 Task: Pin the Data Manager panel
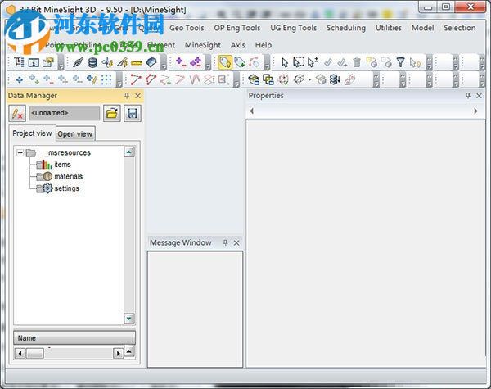[x=127, y=96]
